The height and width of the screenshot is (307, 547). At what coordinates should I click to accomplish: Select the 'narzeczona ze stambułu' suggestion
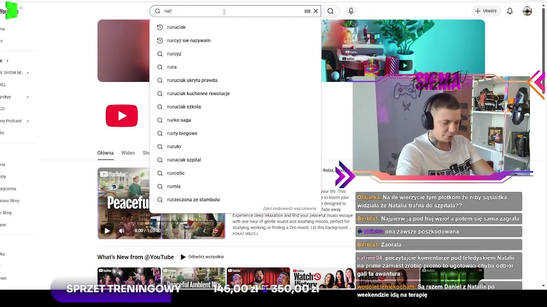click(235, 200)
